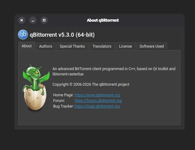Open the Special Thanks tab
The image size is (195, 150).
tap(72, 46)
